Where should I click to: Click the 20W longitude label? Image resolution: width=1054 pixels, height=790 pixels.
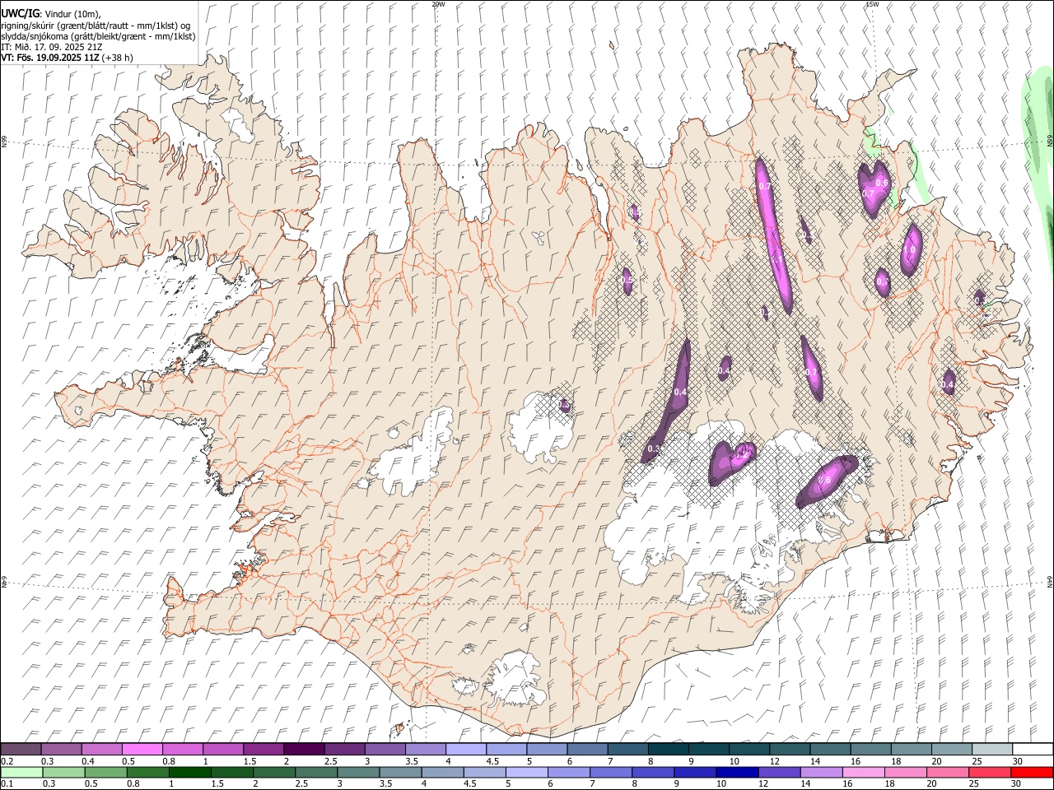(x=438, y=4)
